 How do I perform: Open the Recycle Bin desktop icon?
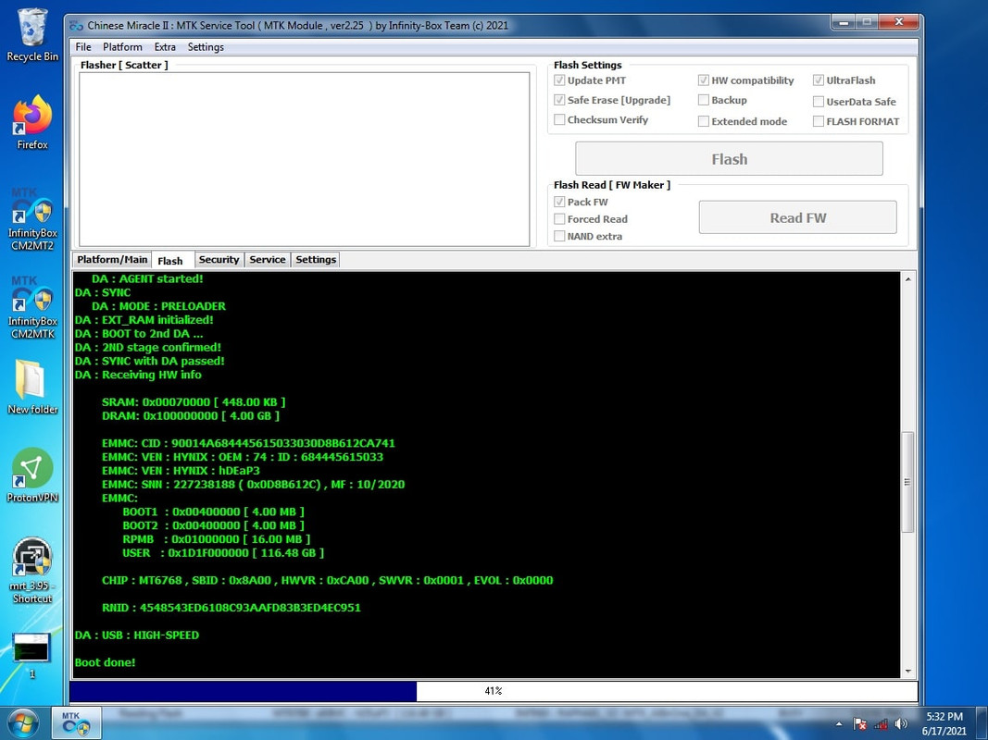(32, 34)
